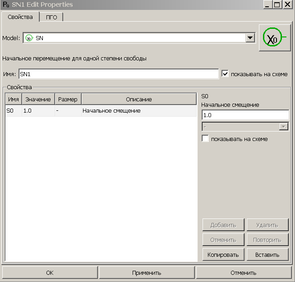
Task: Select the Свойства tab
Action: pos(20,17)
